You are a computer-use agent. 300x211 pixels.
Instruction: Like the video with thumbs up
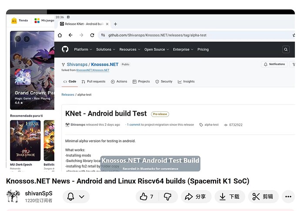tap(147, 197)
